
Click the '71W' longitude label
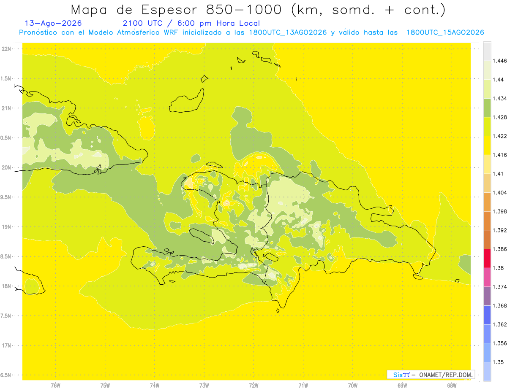303,386
